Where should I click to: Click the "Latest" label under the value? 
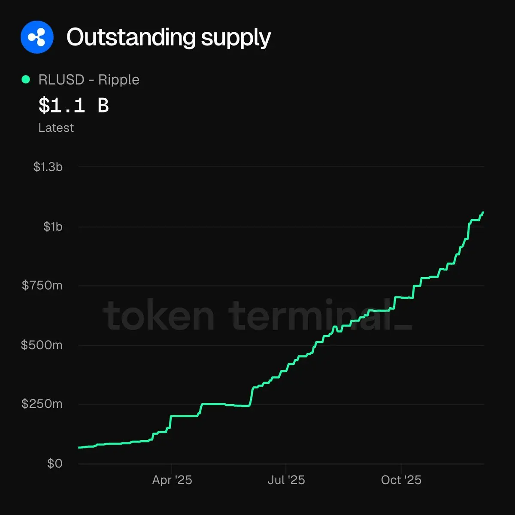pyautogui.click(x=56, y=128)
